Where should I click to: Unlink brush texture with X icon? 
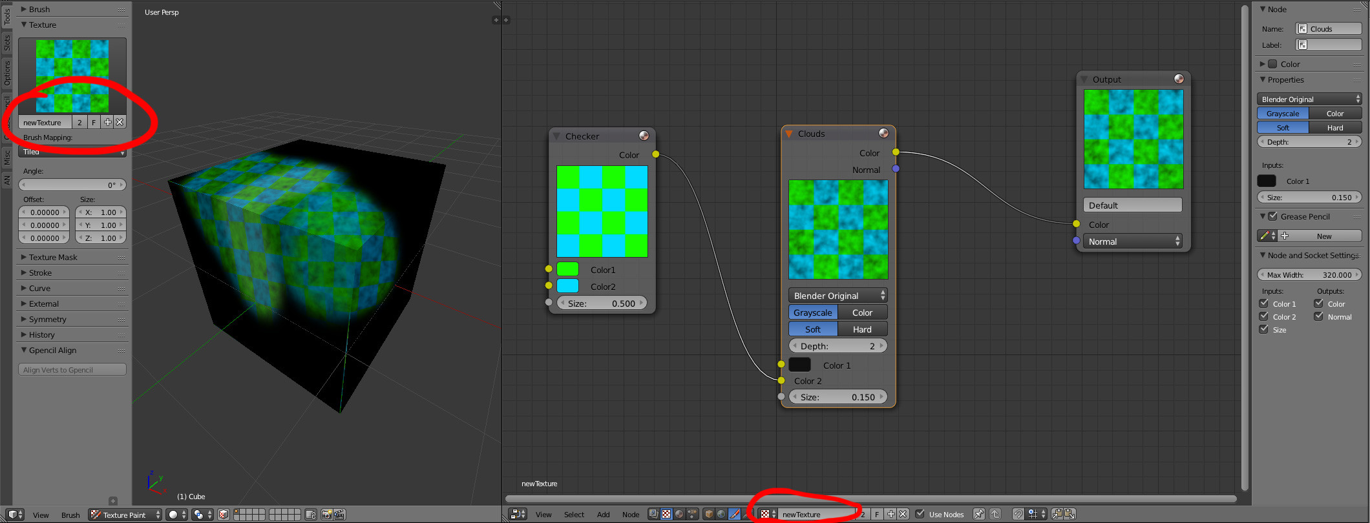tap(120, 121)
